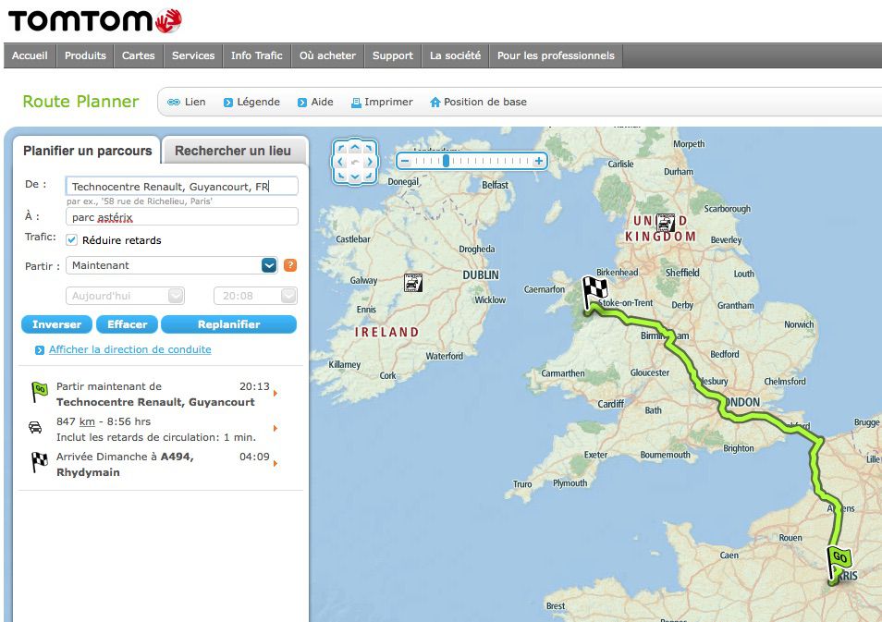Open the Où acheter menu

[327, 55]
